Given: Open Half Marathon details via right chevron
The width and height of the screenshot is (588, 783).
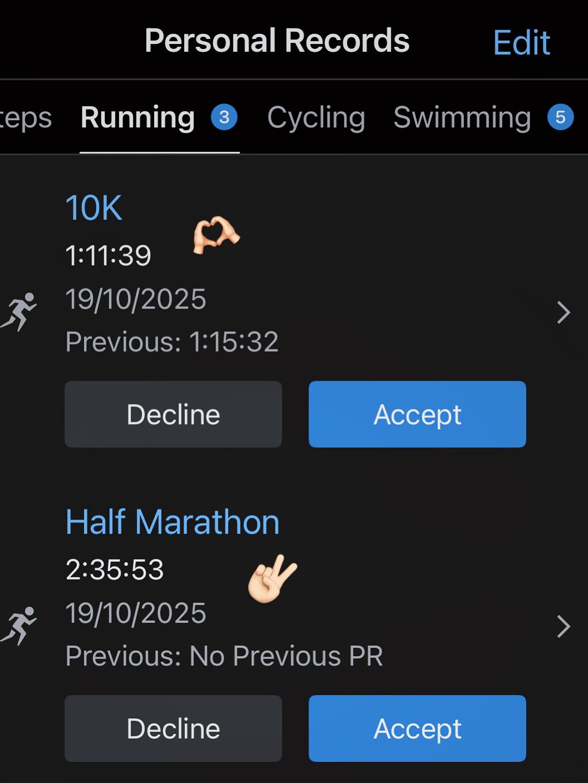Looking at the screenshot, I should (x=564, y=627).
